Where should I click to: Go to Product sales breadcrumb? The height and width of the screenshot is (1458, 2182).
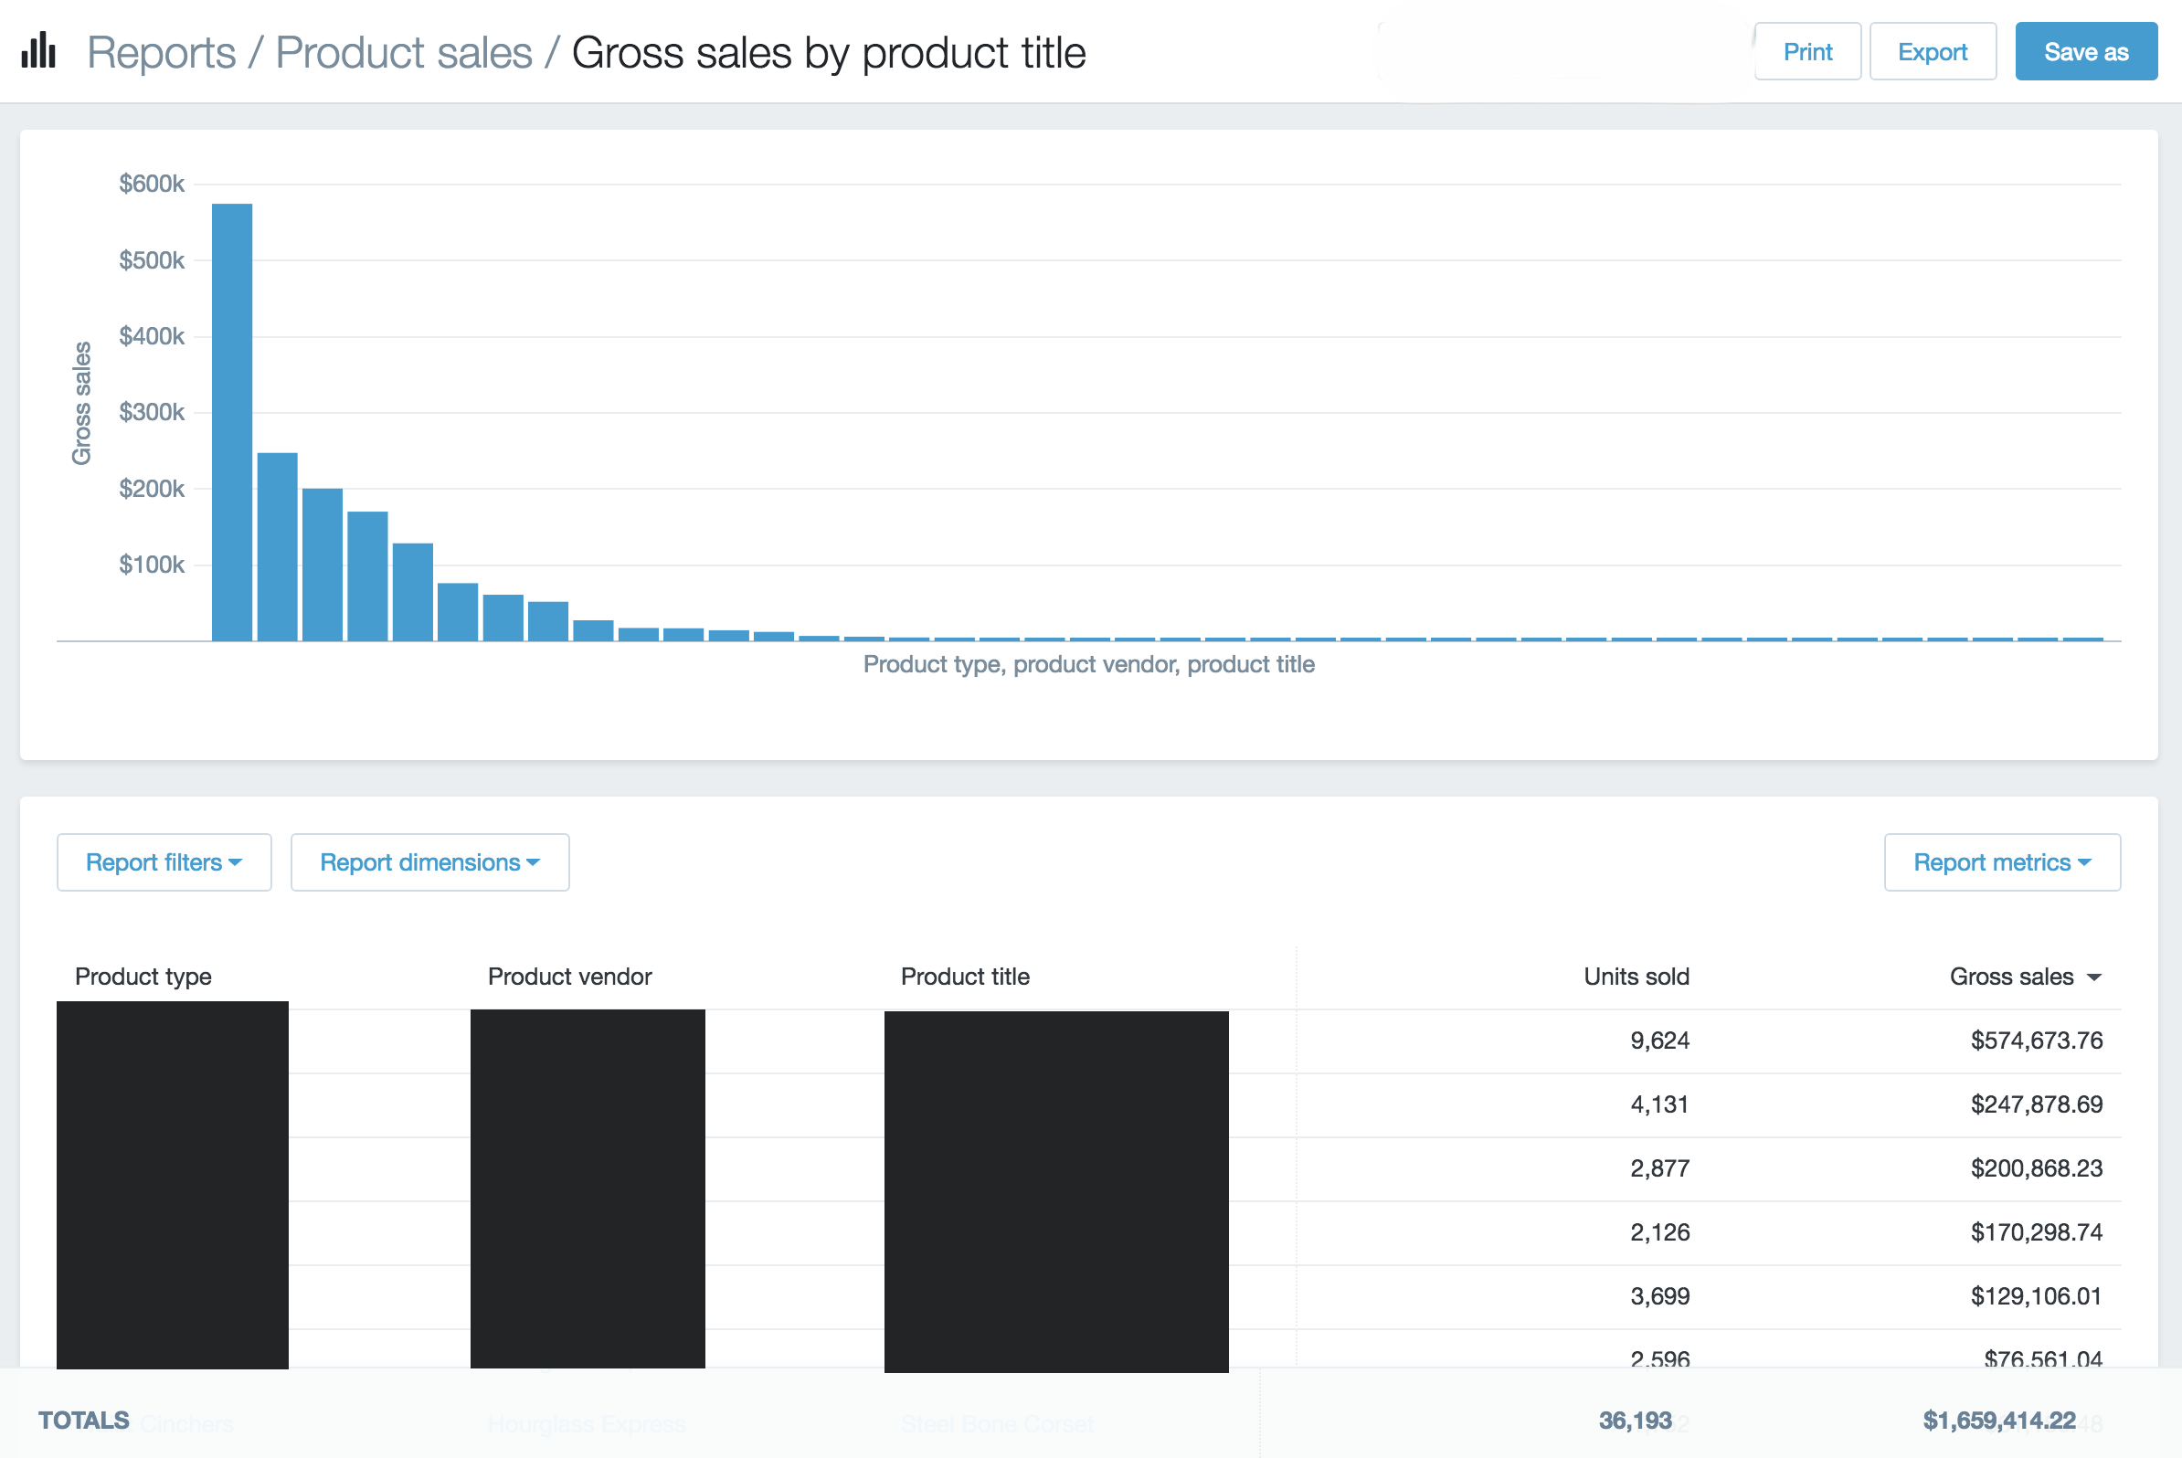(404, 52)
